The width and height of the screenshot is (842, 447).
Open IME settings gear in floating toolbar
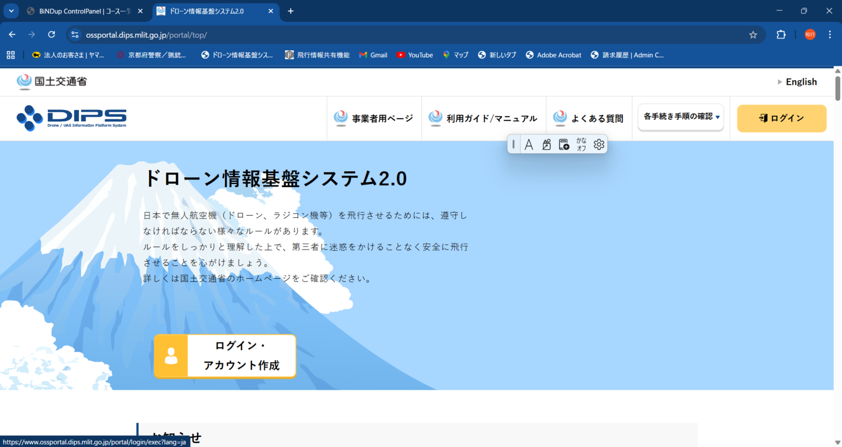click(x=599, y=144)
